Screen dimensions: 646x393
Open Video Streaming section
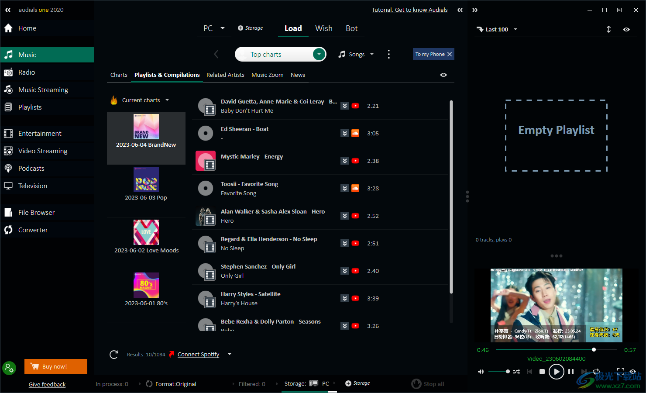point(47,151)
